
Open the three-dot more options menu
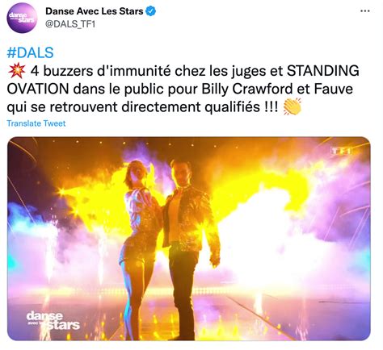(x=364, y=11)
